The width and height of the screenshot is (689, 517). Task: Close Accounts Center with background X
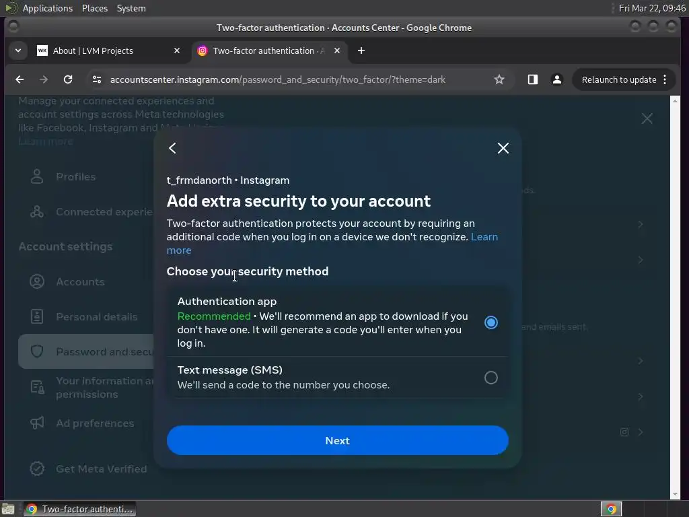click(x=647, y=118)
